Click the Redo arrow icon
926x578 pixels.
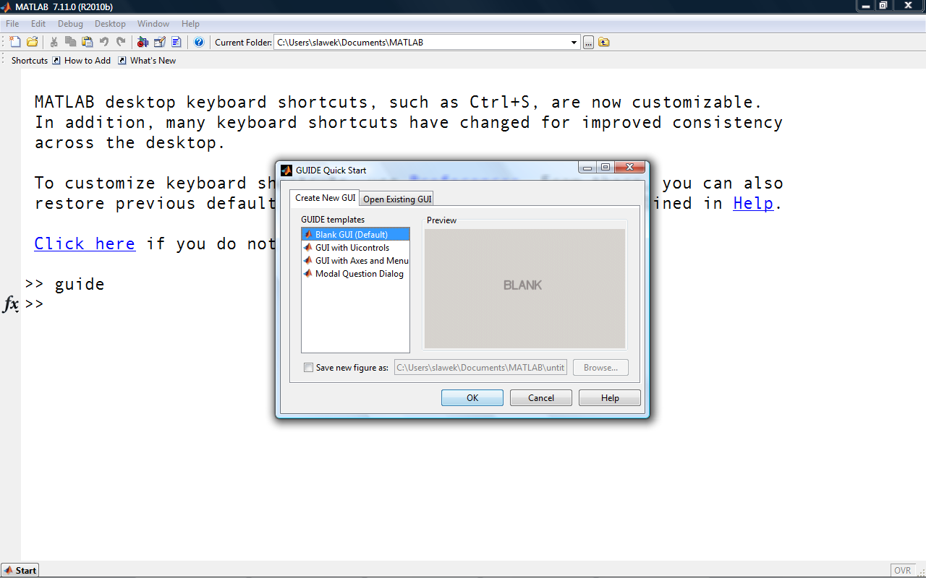click(x=121, y=42)
